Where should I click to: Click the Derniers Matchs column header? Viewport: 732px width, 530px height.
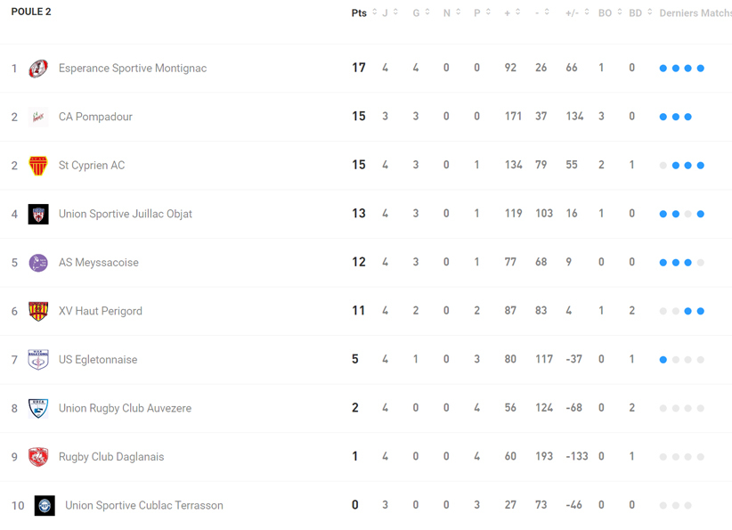(x=695, y=12)
